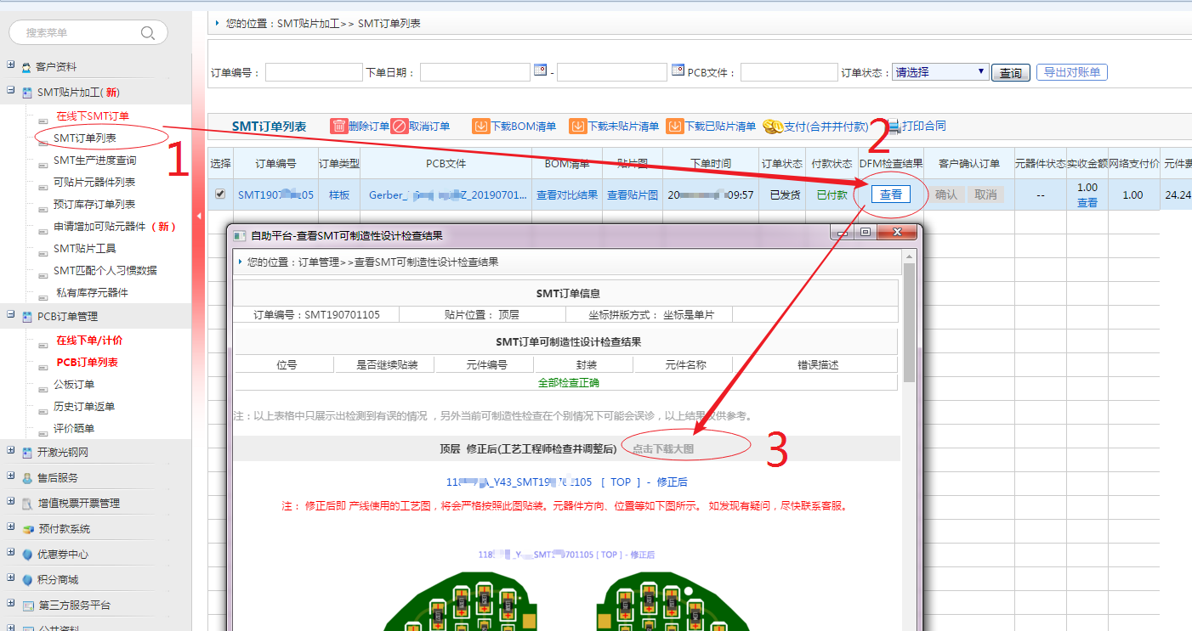Focus the 订单编号 input field
The image size is (1192, 631).
click(x=314, y=72)
